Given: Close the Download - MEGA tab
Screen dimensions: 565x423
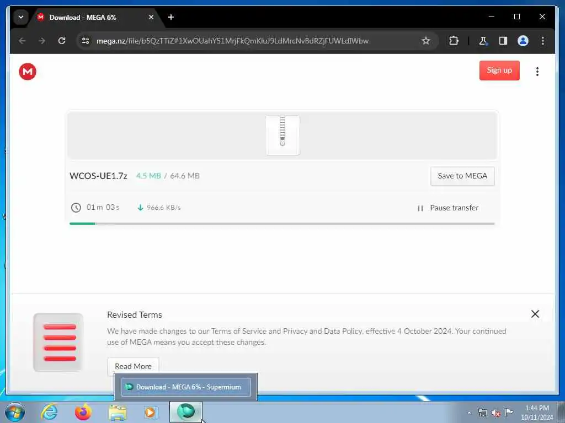Looking at the screenshot, I should pyautogui.click(x=151, y=17).
